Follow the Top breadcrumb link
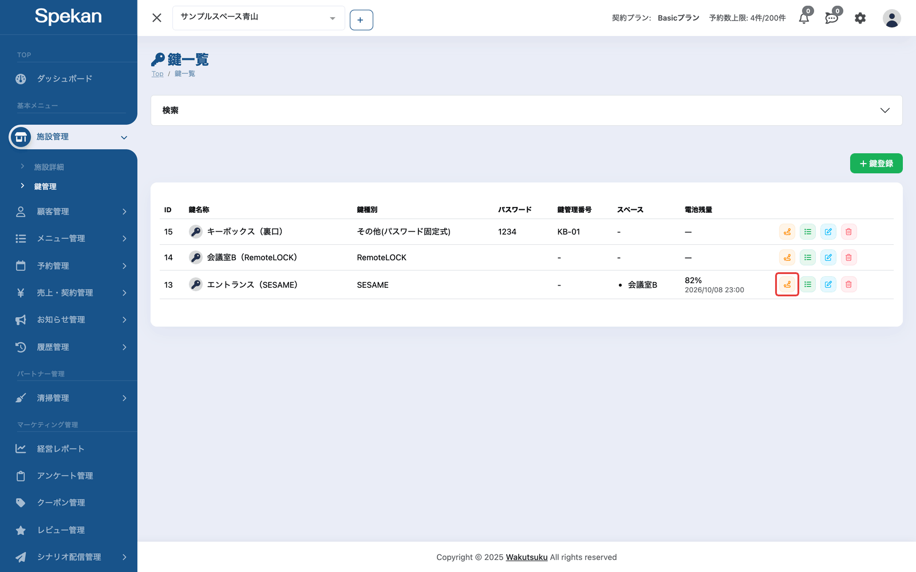Screen dimensions: 916x572 tap(157, 74)
